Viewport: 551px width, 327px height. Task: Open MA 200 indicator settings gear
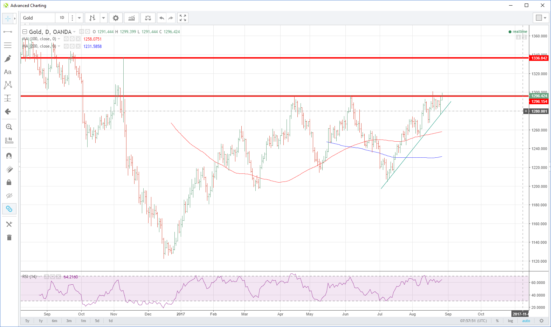pos(72,46)
